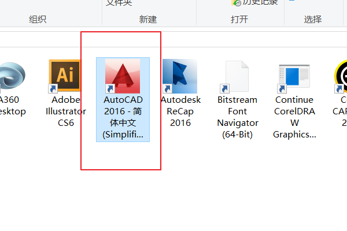Select the Adobe Illustrator CS6 shortcut icon
347x231 pixels.
pos(65,76)
